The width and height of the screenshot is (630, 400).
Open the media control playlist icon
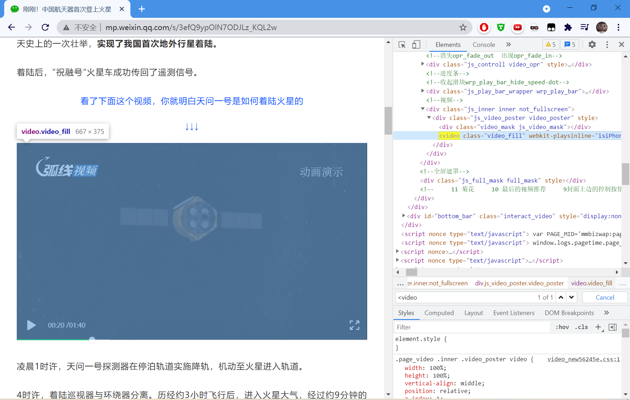point(584,27)
